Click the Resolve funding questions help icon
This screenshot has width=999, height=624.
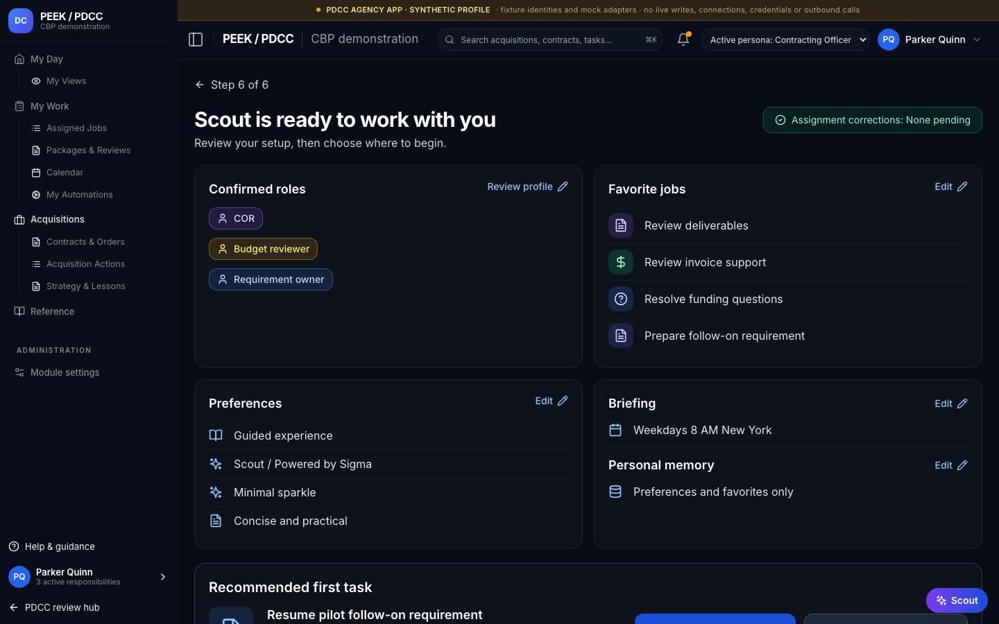tap(621, 299)
